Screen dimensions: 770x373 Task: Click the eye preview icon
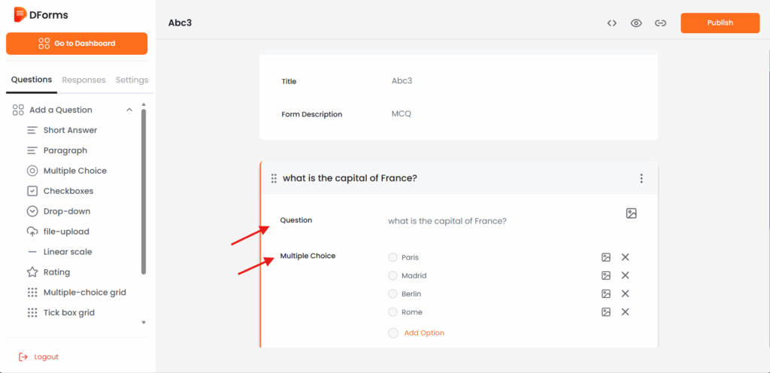(636, 23)
